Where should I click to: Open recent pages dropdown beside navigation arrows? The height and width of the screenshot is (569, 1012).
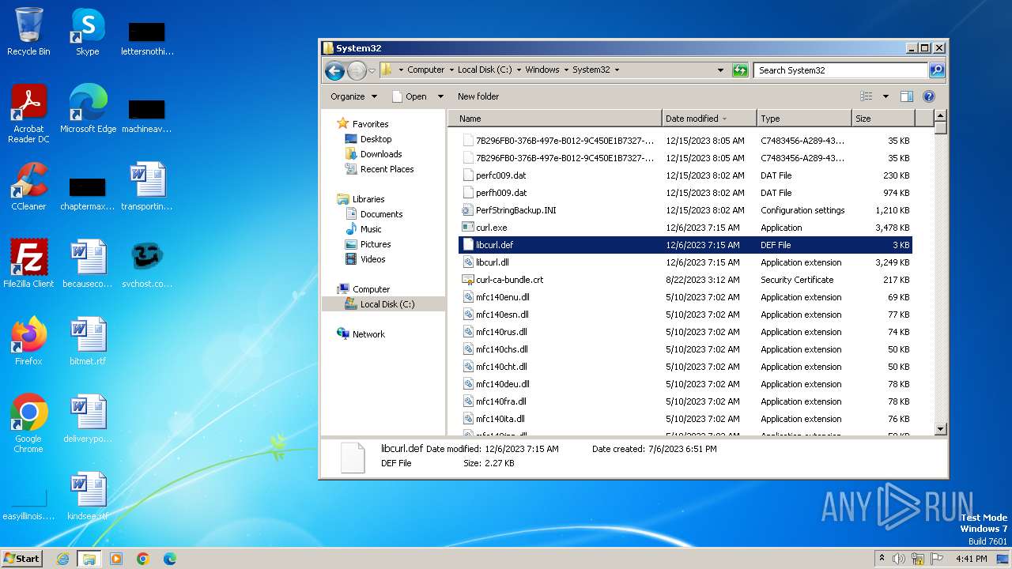tap(372, 71)
